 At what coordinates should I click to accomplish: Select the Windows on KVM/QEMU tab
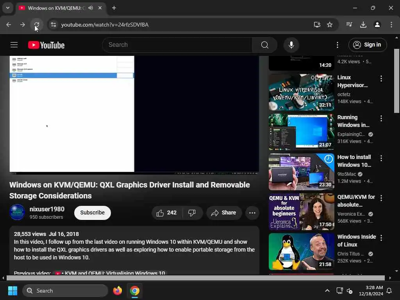(x=61, y=8)
